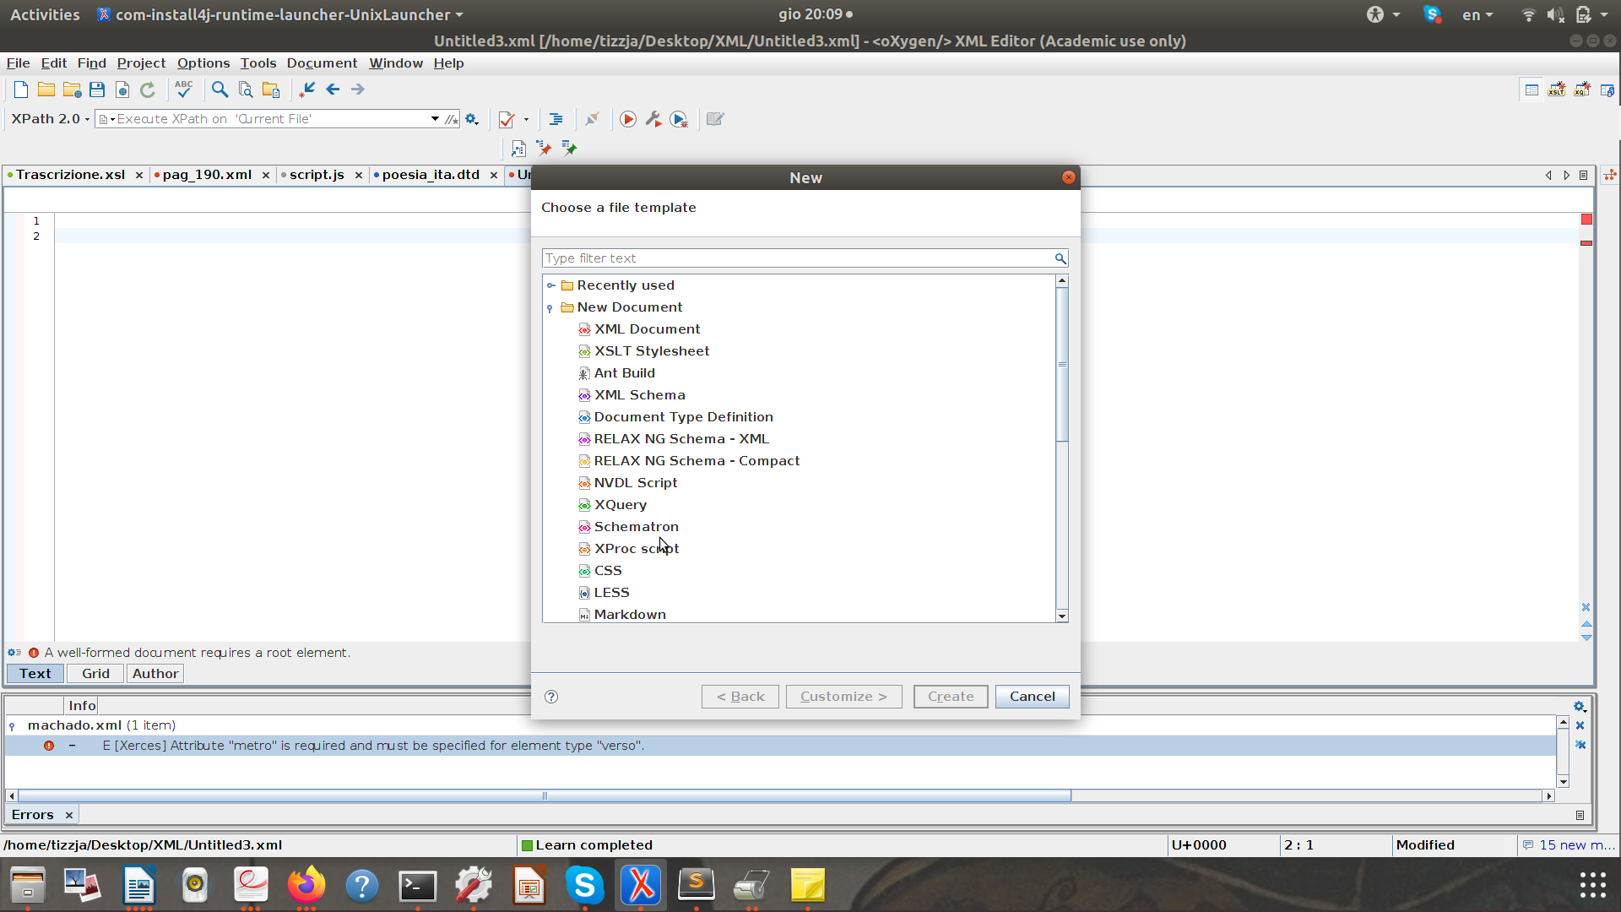This screenshot has height=912, width=1621.
Task: Click the Save floppy disk icon
Action: click(x=97, y=90)
